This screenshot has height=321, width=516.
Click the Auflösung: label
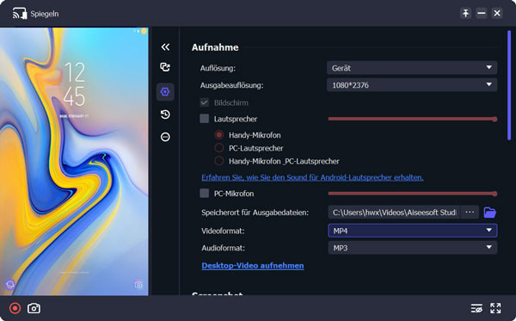click(218, 69)
